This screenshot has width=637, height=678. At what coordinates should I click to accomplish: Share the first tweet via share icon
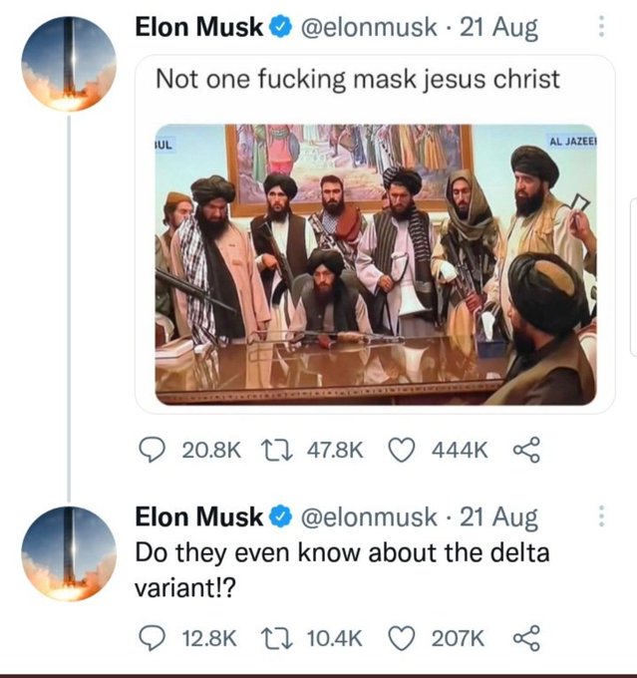coord(524,452)
